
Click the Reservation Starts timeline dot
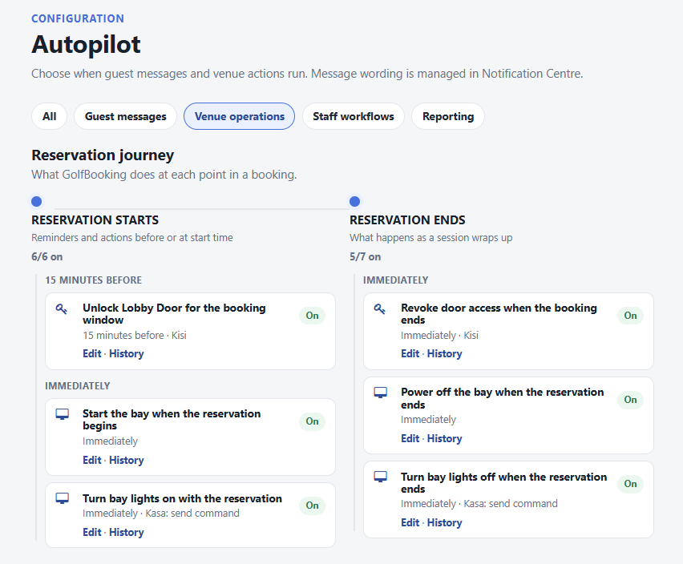[x=37, y=202]
